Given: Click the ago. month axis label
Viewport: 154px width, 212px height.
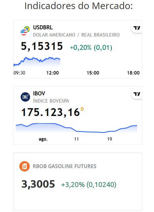Looking at the screenshot, I should (x=43, y=139).
